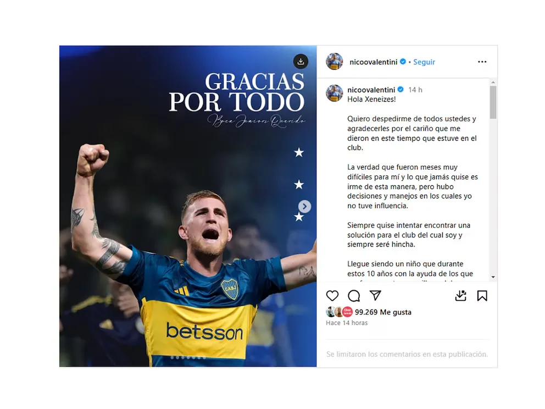Share the post via paper plane icon

click(x=375, y=295)
